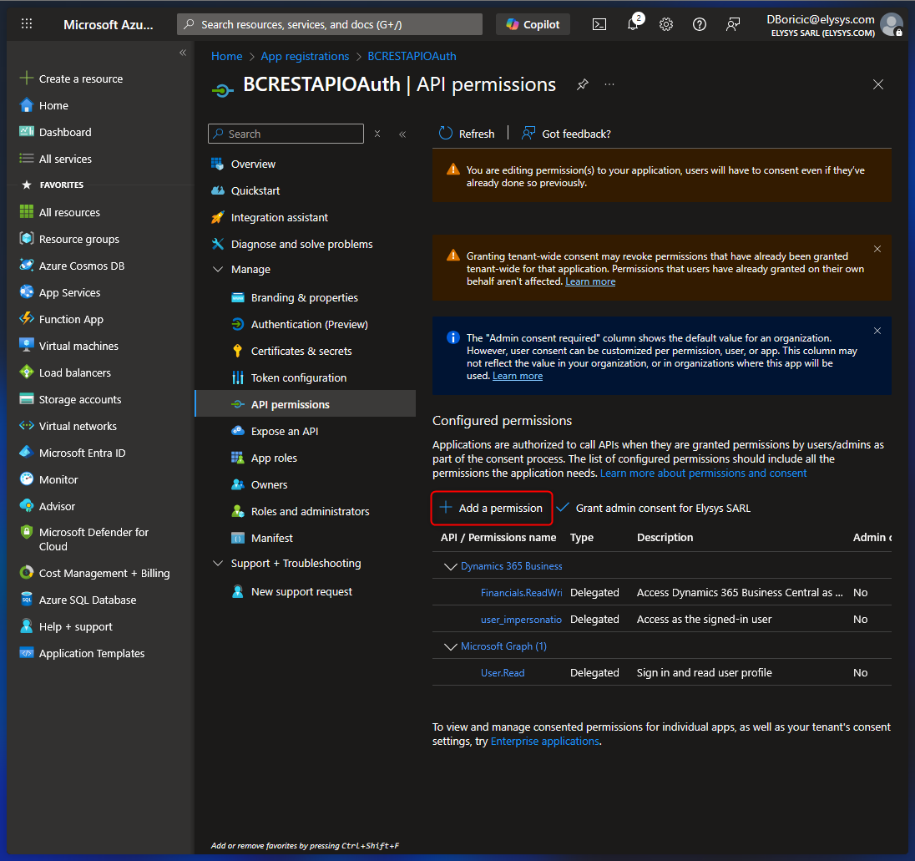915x861 pixels.
Task: Open Cloud Shell from the top bar
Action: 599,24
